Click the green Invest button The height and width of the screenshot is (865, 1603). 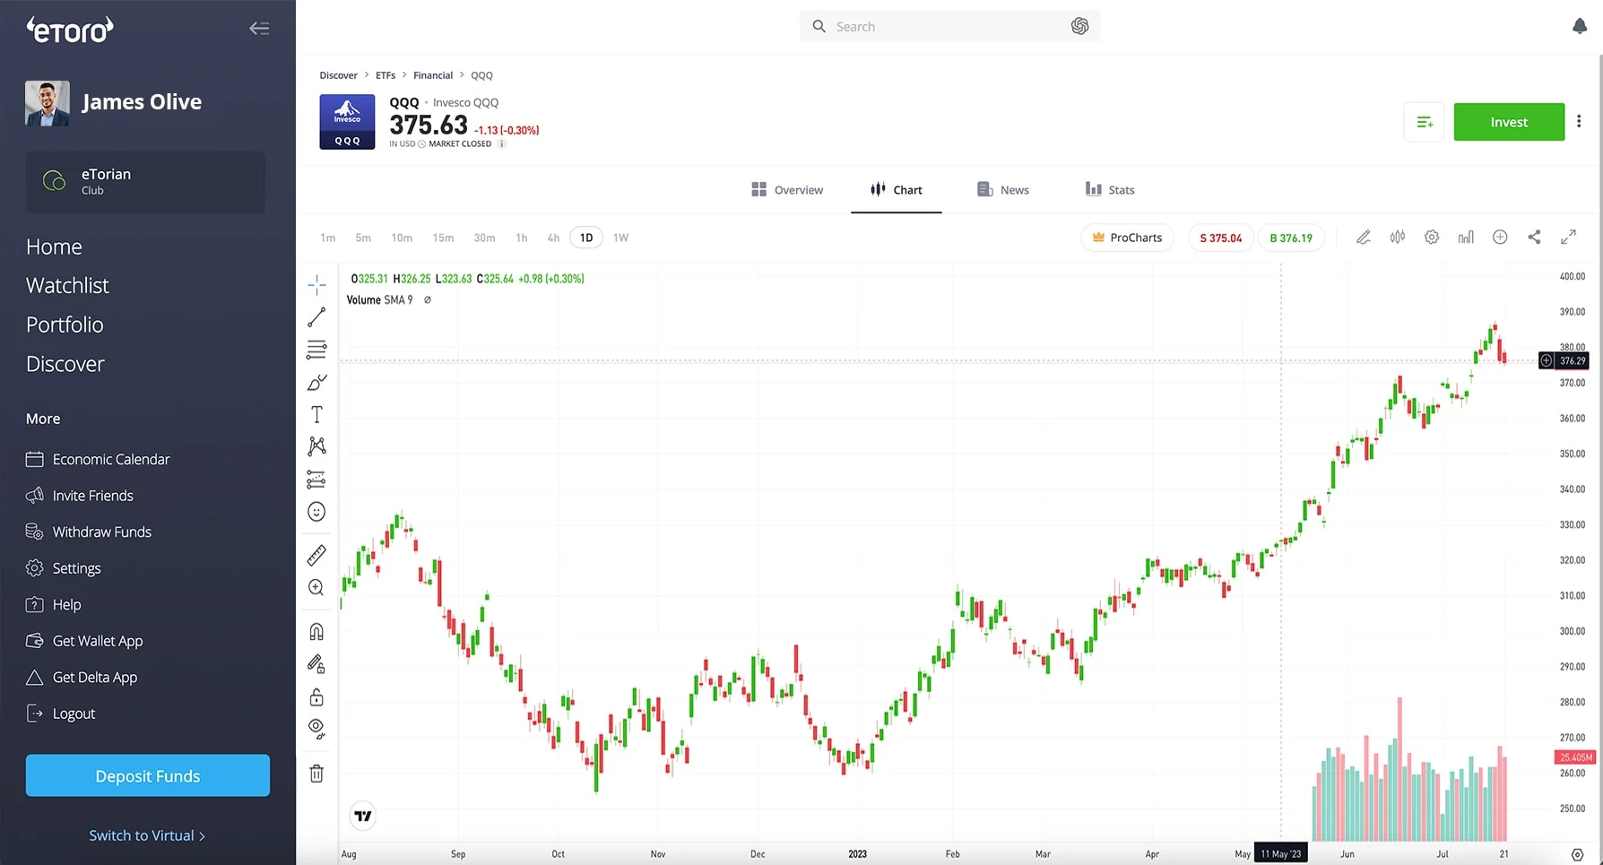click(1509, 121)
